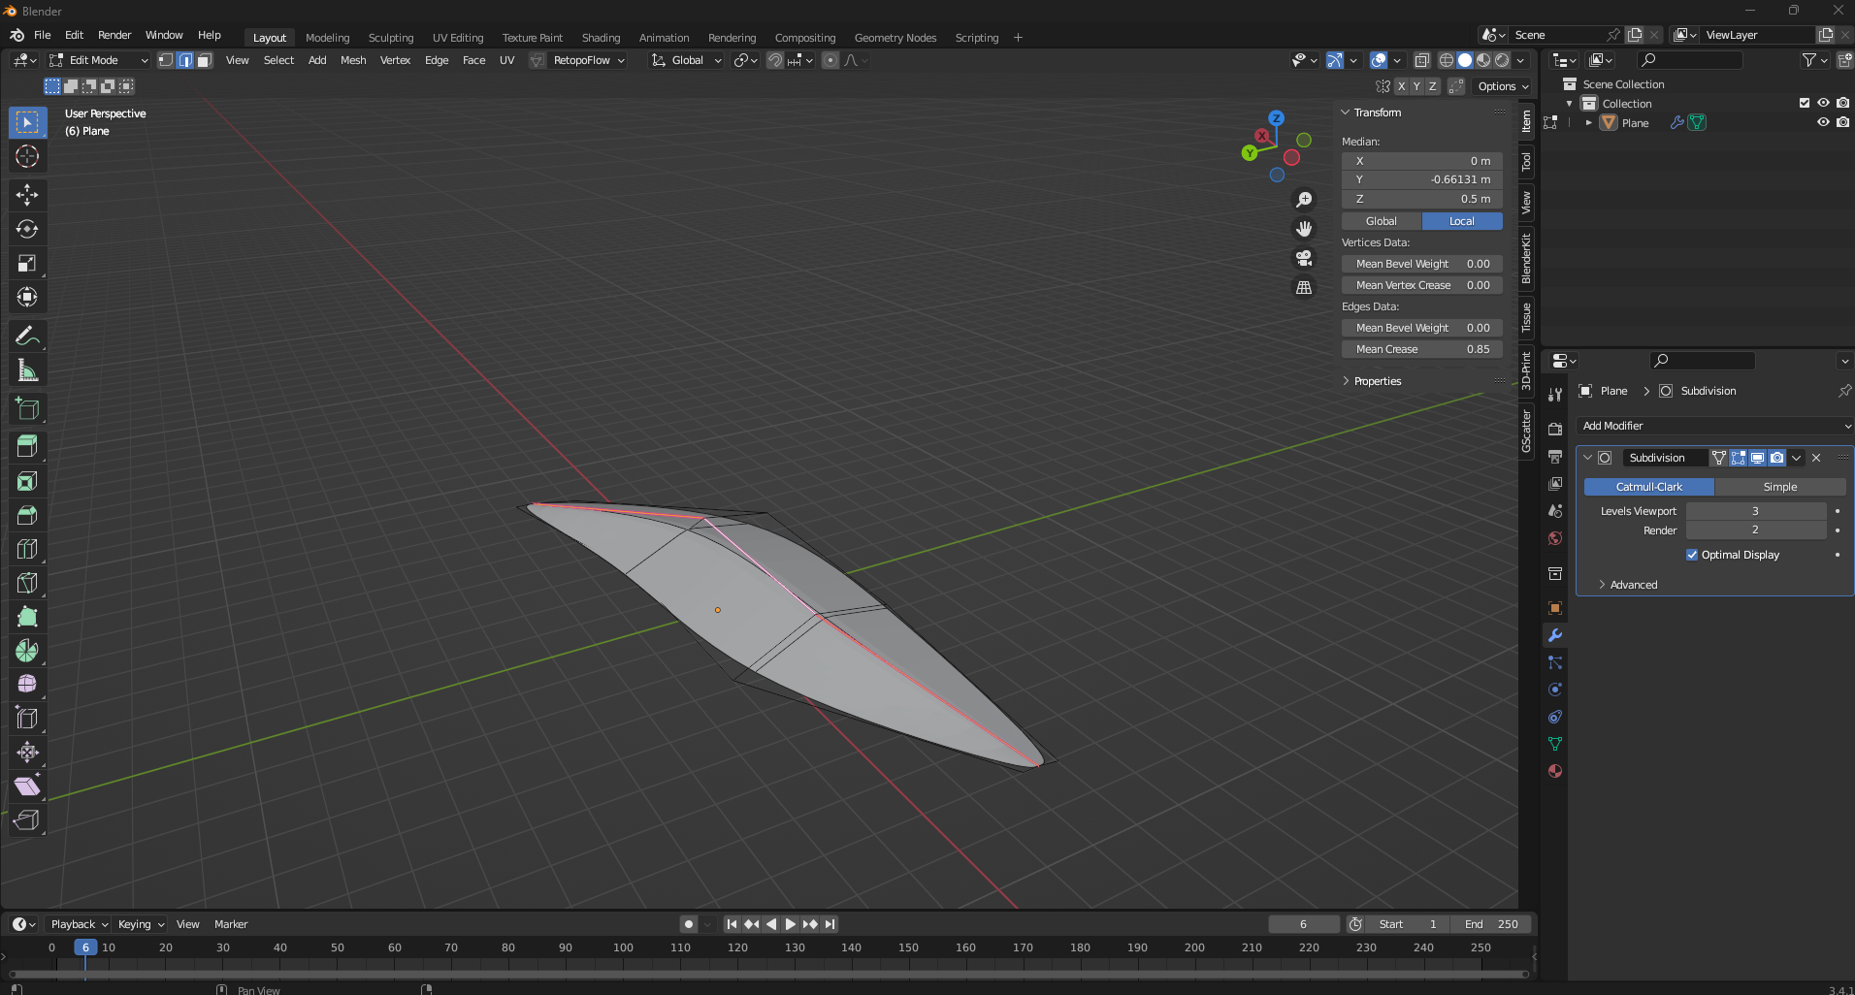Open the Mesh menu
This screenshot has height=995, width=1855.
(353, 60)
